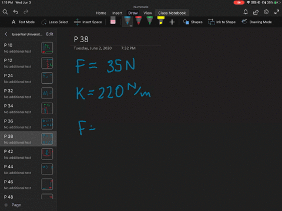Enter full screen with expand arrows

(277, 12)
